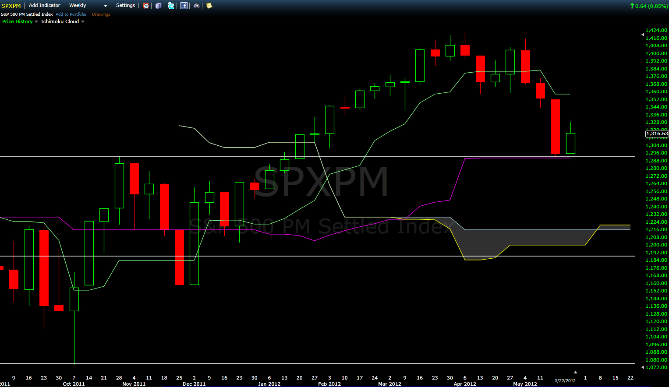
Task: Click the current price label 1,316.63
Action: 657,134
